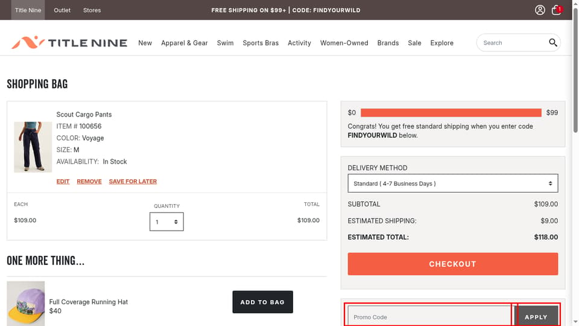This screenshot has width=579, height=326.
Task: Open the Explore menu
Action: tap(441, 43)
